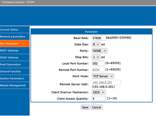
Task: Click the Remote Server Addr field
Action: 106,83
